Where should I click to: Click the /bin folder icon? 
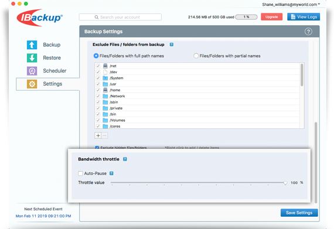point(105,114)
